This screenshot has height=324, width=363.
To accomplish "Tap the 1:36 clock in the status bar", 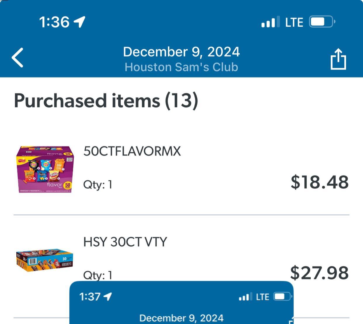I will pyautogui.click(x=54, y=22).
